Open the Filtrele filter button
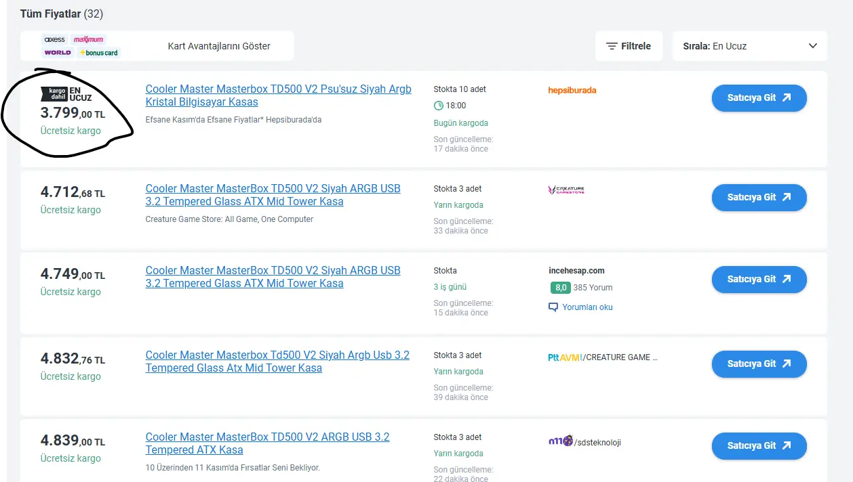 pyautogui.click(x=628, y=46)
